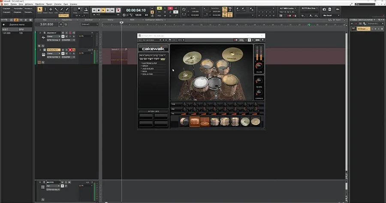Click the Marks landmark icon
The image size is (386, 203).
click(x=86, y=9)
